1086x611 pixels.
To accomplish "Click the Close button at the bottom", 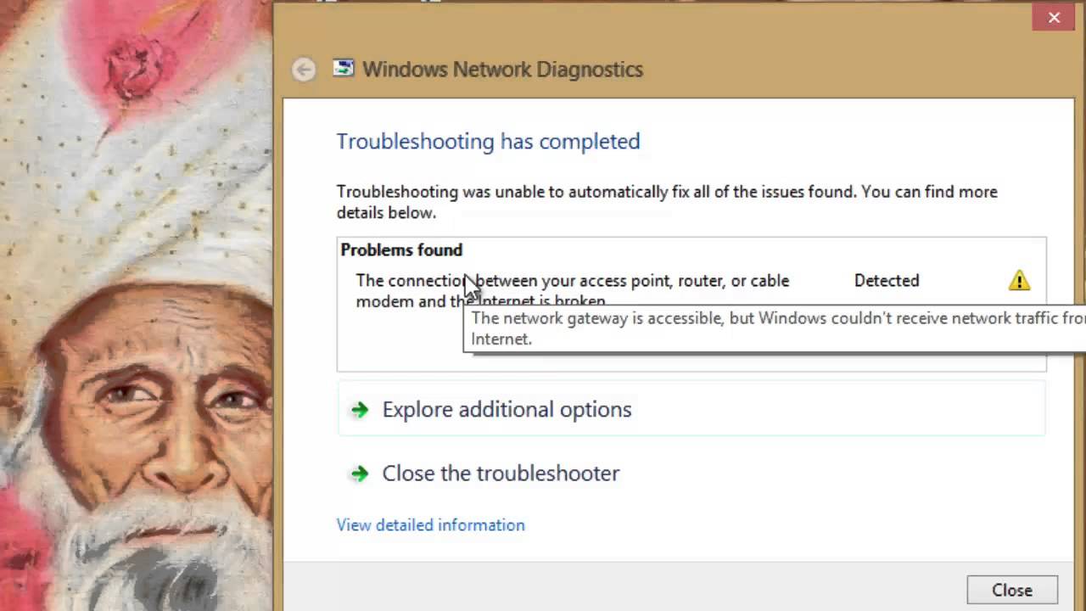I will [x=1012, y=591].
